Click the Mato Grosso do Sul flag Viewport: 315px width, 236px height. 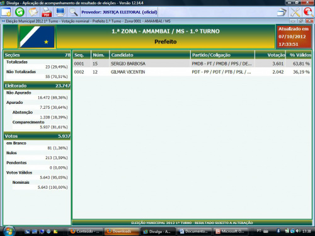point(37,37)
